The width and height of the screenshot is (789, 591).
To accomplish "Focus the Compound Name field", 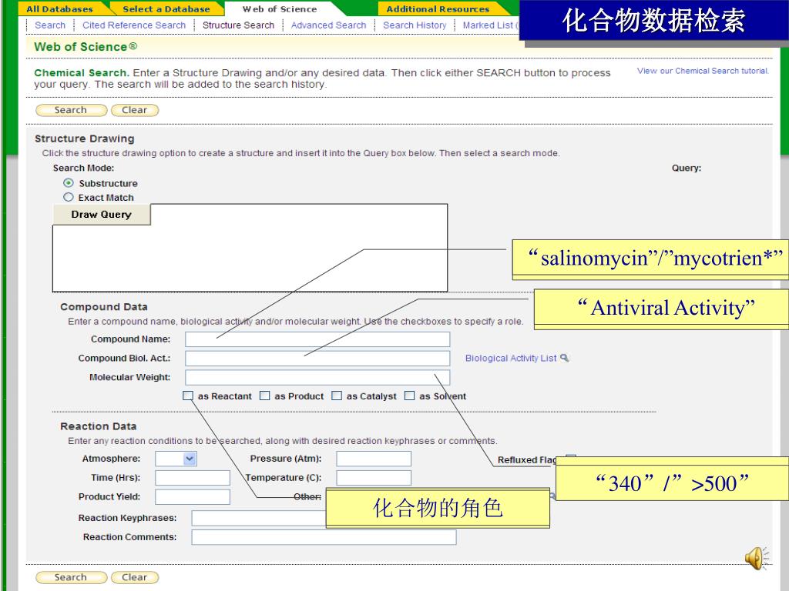I will [x=317, y=339].
